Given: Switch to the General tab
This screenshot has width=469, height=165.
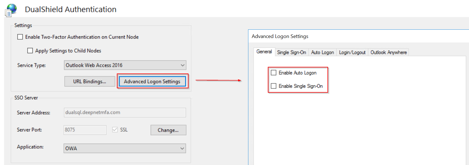Looking at the screenshot, I should [x=264, y=52].
